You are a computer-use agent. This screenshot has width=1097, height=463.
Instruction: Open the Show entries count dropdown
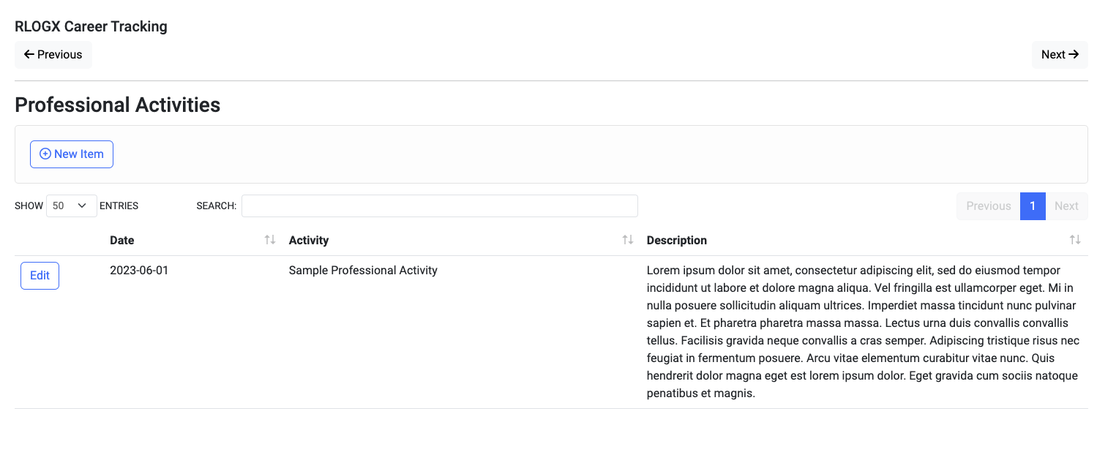coord(71,206)
